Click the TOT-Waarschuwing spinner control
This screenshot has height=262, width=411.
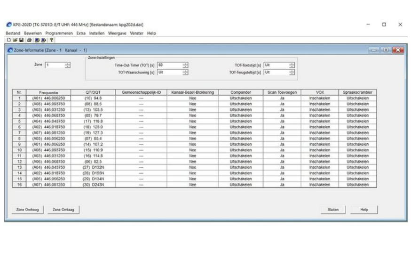pyautogui.click(x=185, y=72)
